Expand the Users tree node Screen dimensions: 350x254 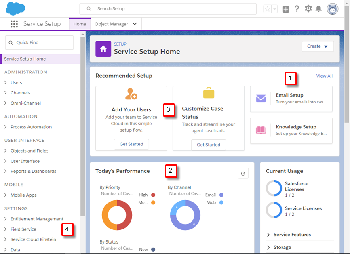tap(6, 82)
